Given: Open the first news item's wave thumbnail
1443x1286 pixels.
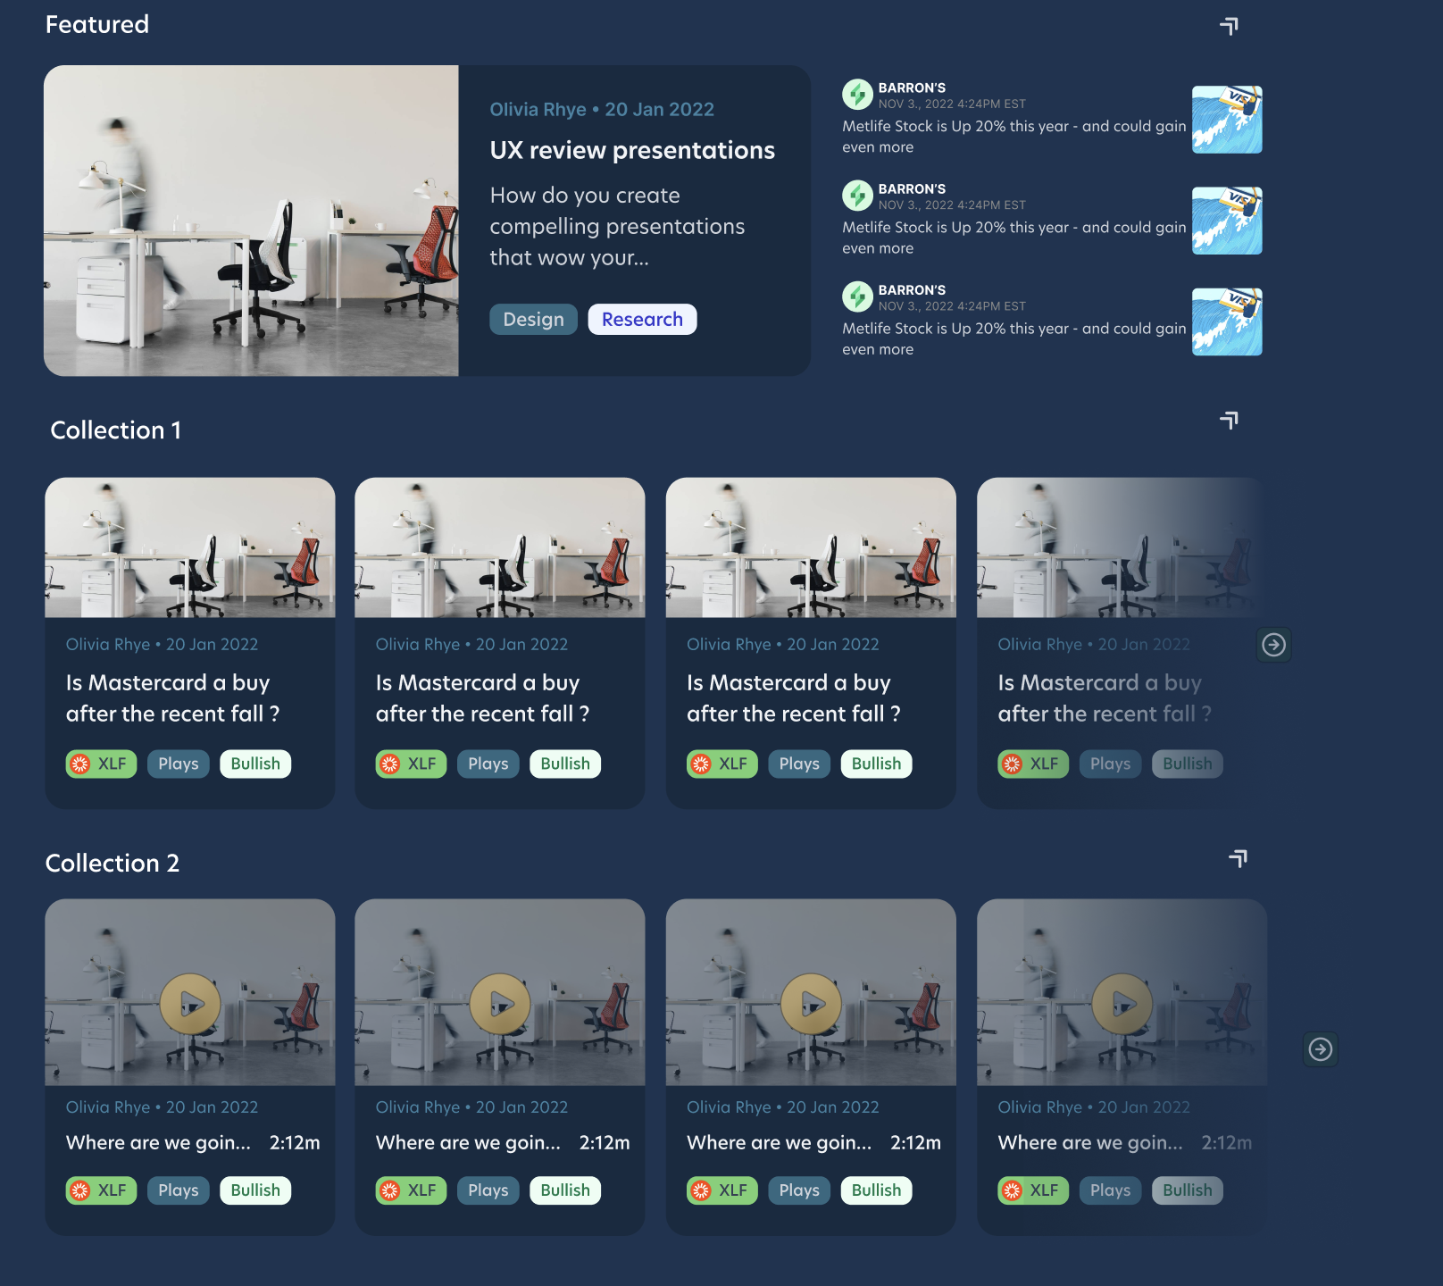Looking at the screenshot, I should pos(1227,120).
